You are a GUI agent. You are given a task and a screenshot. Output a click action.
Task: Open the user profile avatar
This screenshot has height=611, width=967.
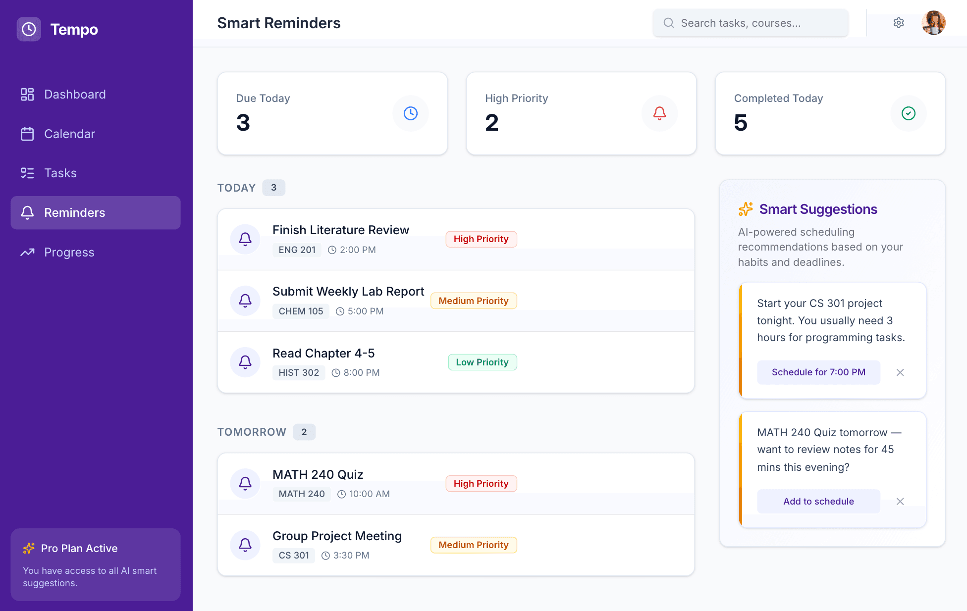[933, 23]
